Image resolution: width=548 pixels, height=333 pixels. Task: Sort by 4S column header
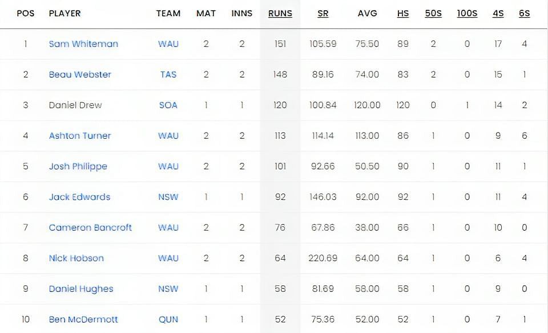point(498,14)
